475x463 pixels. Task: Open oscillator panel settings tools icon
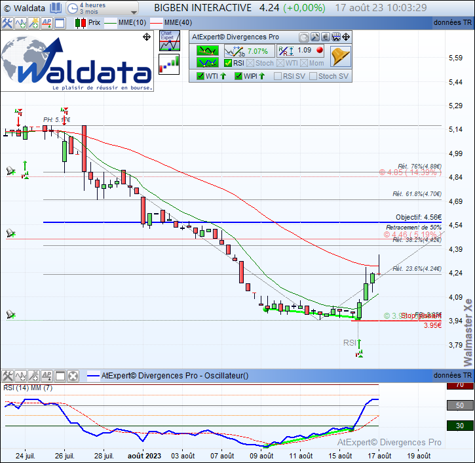click(7, 376)
